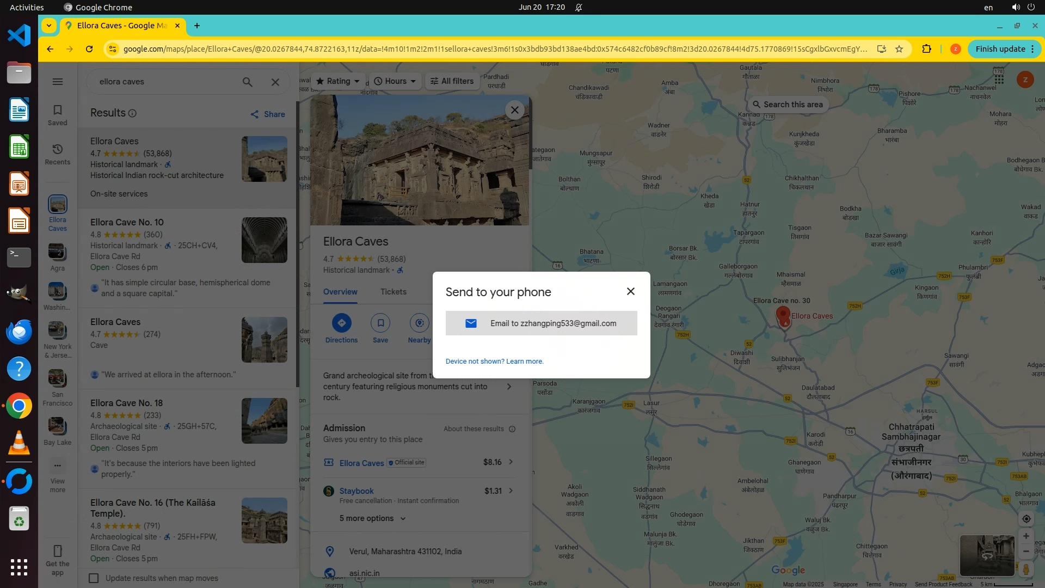
Task: Select the Overview tab
Action: tap(340, 292)
